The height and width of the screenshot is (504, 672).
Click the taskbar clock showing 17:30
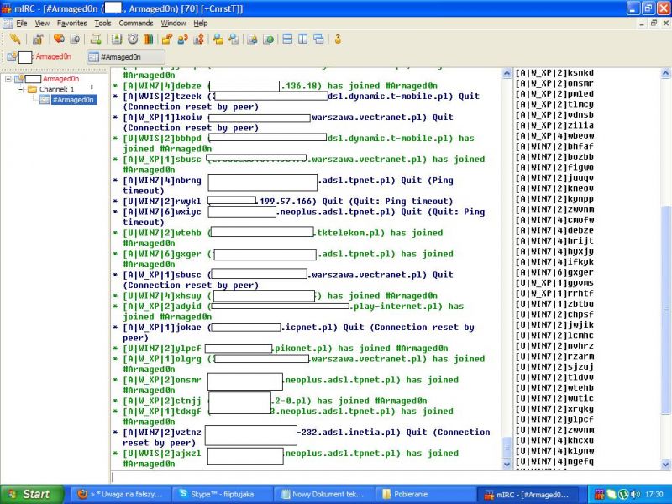tap(654, 495)
